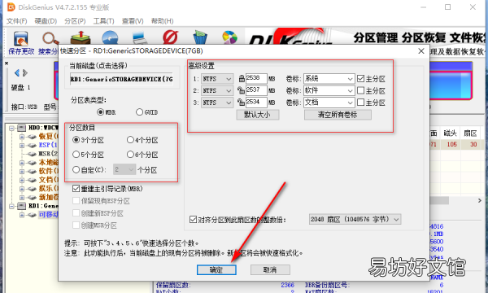Click the 2534 MB size field for row 3
Screen dimensions: 488x293
(256, 102)
